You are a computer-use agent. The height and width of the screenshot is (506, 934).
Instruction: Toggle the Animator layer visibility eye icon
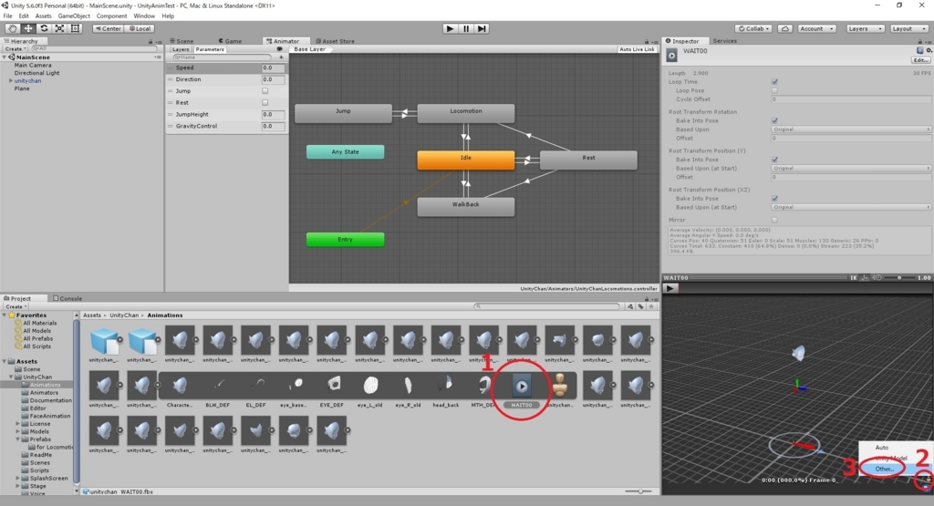coord(279,49)
